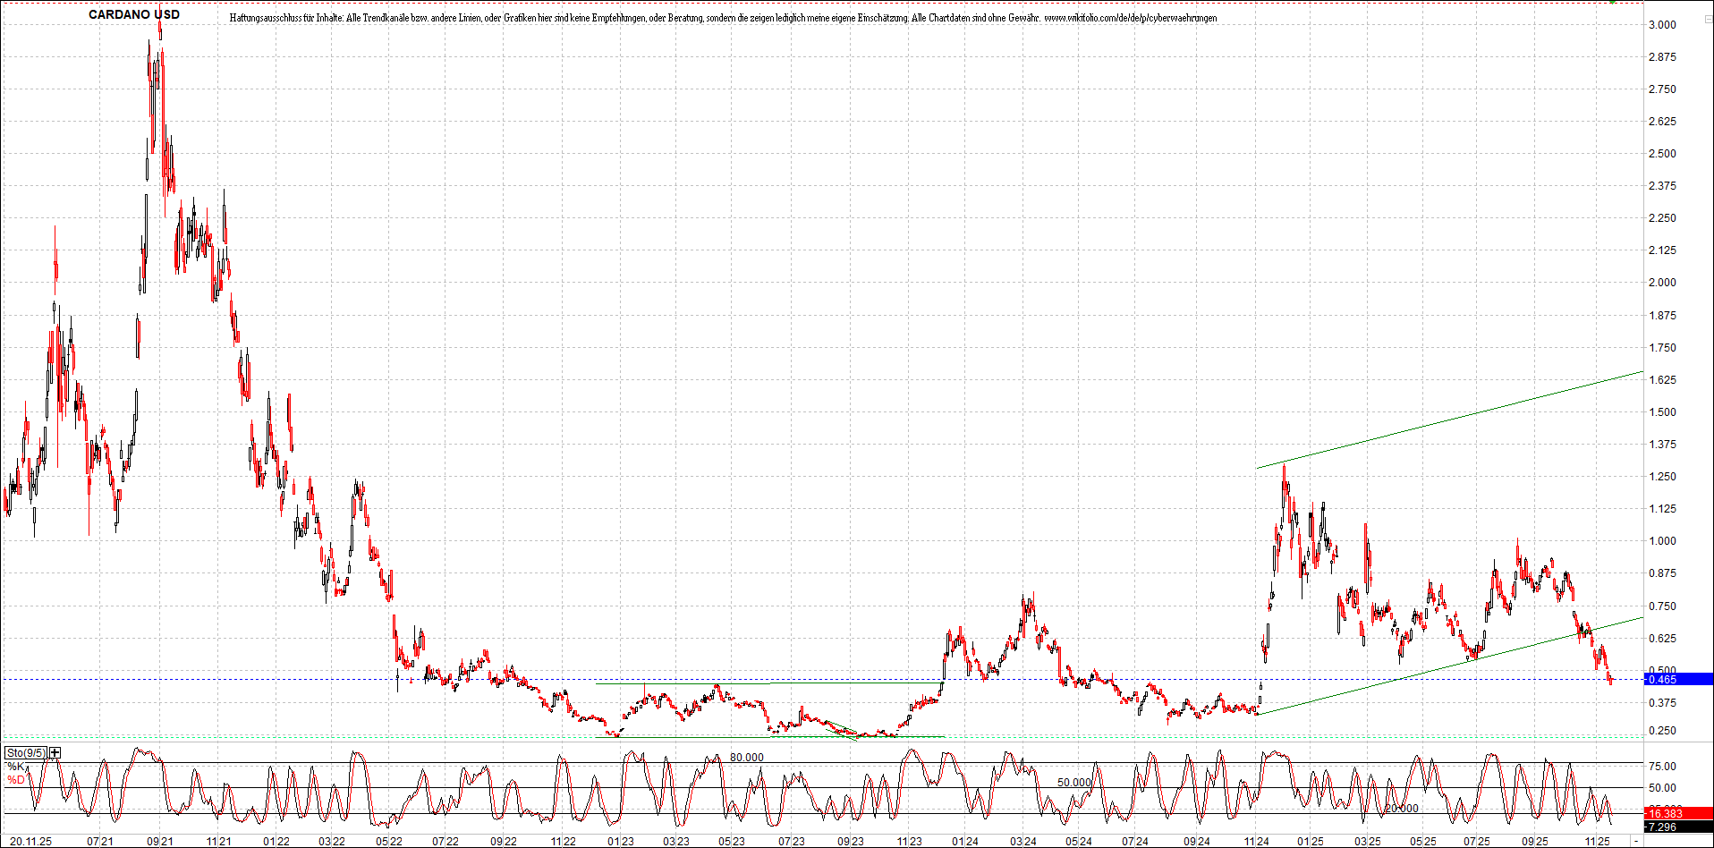Screen dimensions: 1714x848
Task: Click the red 16.383 stochastic value tag
Action: coord(1666,813)
